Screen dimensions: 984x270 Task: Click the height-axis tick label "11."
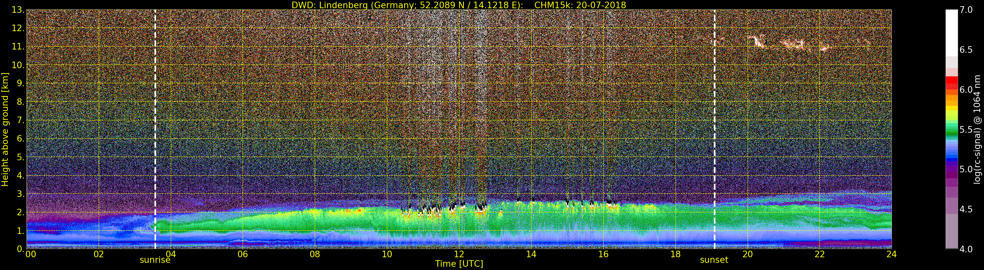[x=18, y=47]
